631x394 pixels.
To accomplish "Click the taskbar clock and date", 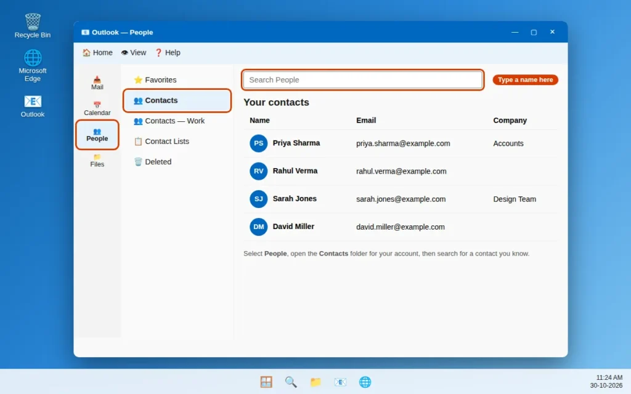I will tap(606, 382).
